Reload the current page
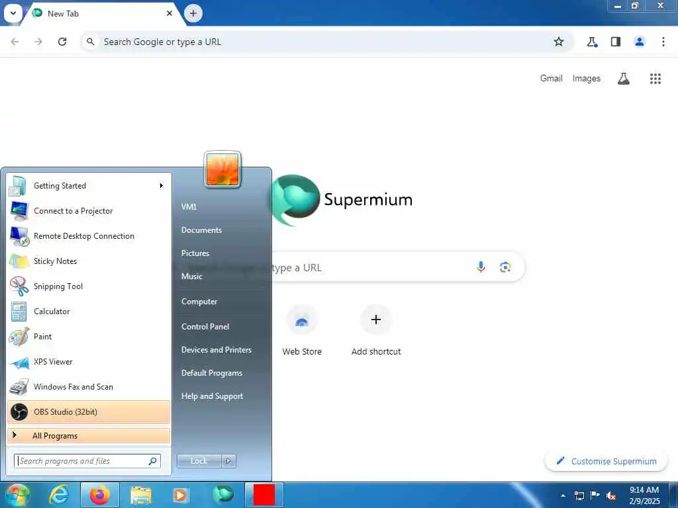The height and width of the screenshot is (508, 678). pos(62,42)
